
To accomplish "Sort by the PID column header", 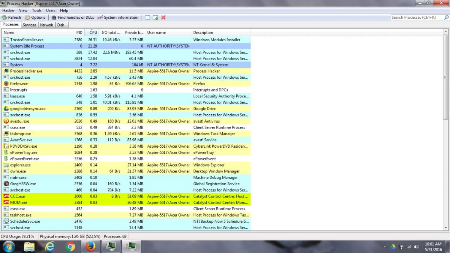I will click(76, 33).
